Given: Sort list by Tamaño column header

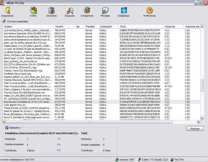Looking at the screenshot, I should [63, 27].
